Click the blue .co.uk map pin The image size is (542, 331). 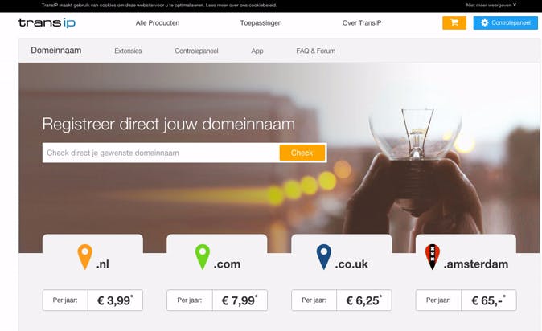(323, 257)
